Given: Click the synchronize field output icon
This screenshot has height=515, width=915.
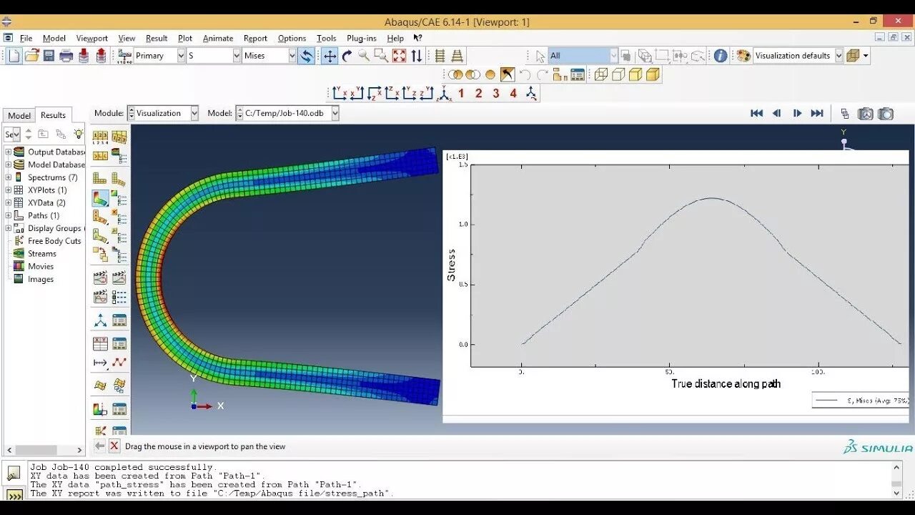Looking at the screenshot, I should (x=306, y=56).
